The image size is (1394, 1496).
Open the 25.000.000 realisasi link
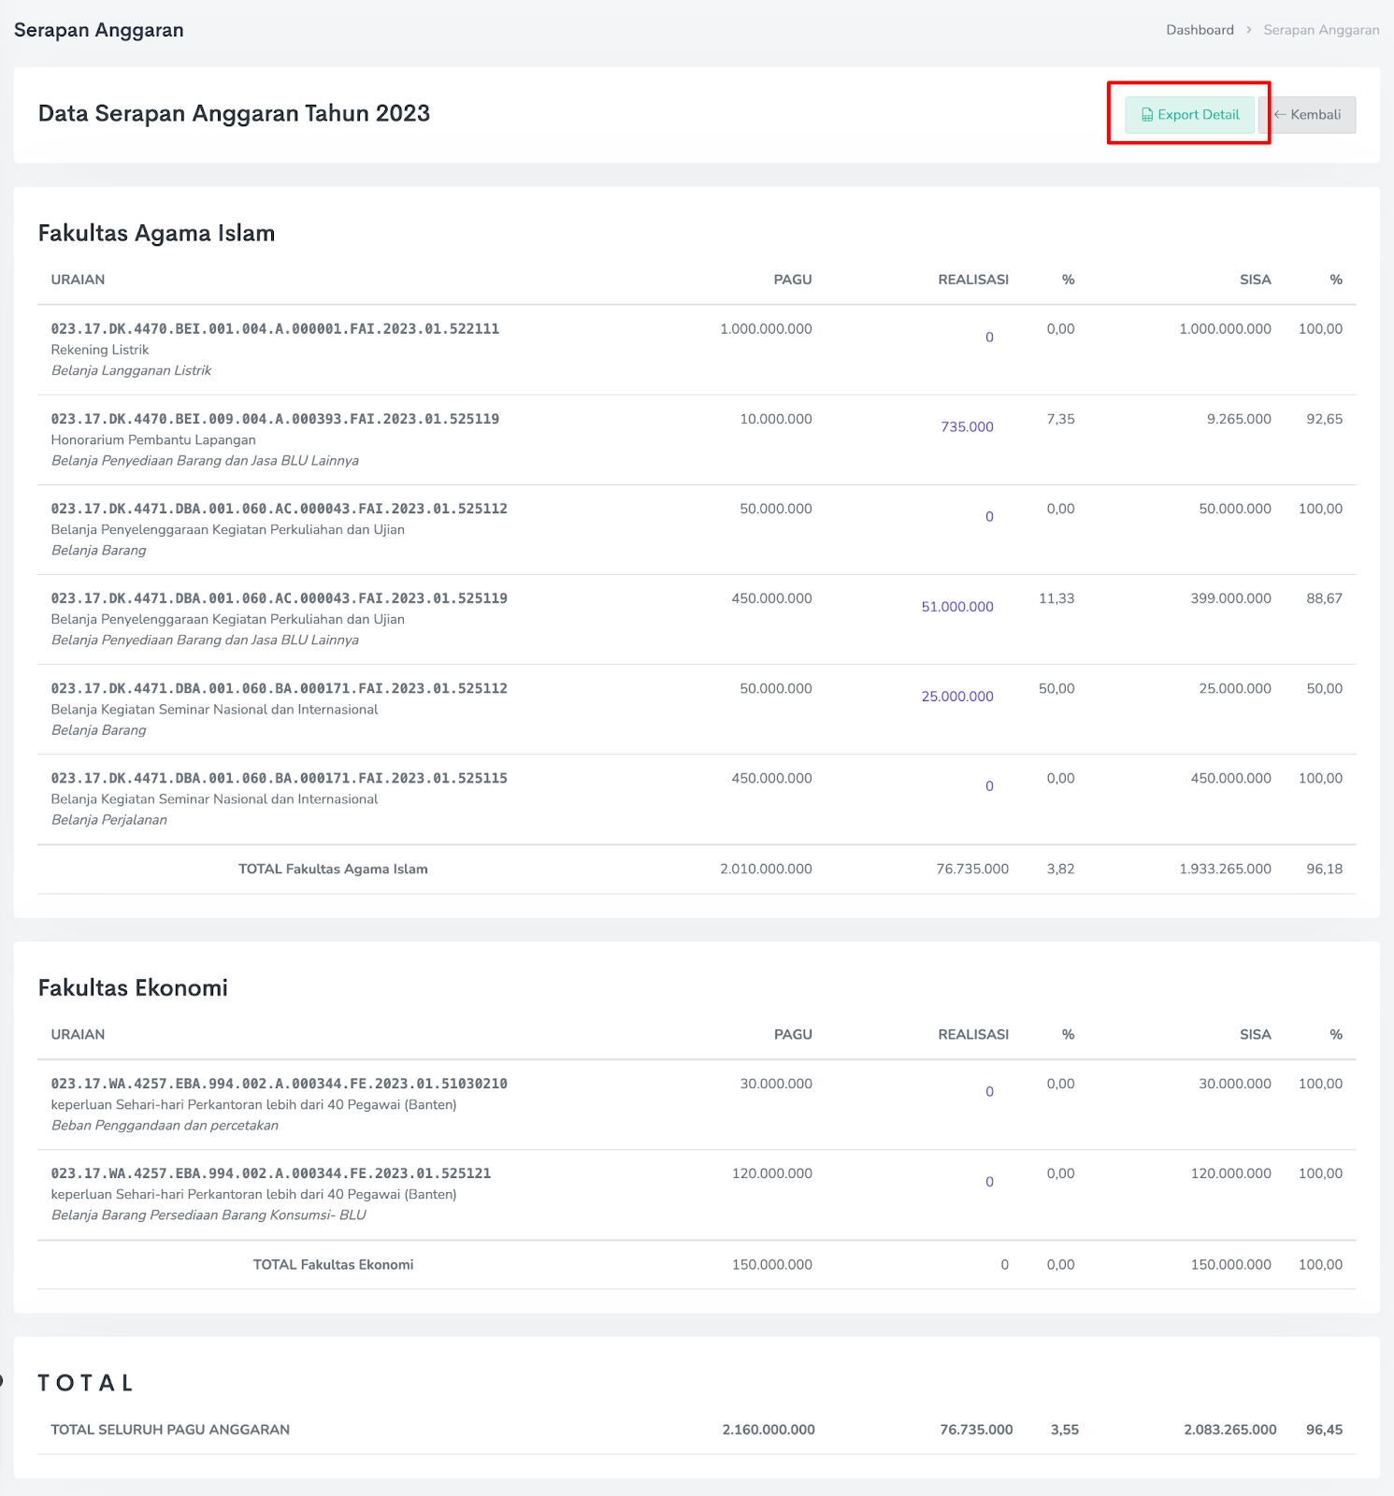956,697
